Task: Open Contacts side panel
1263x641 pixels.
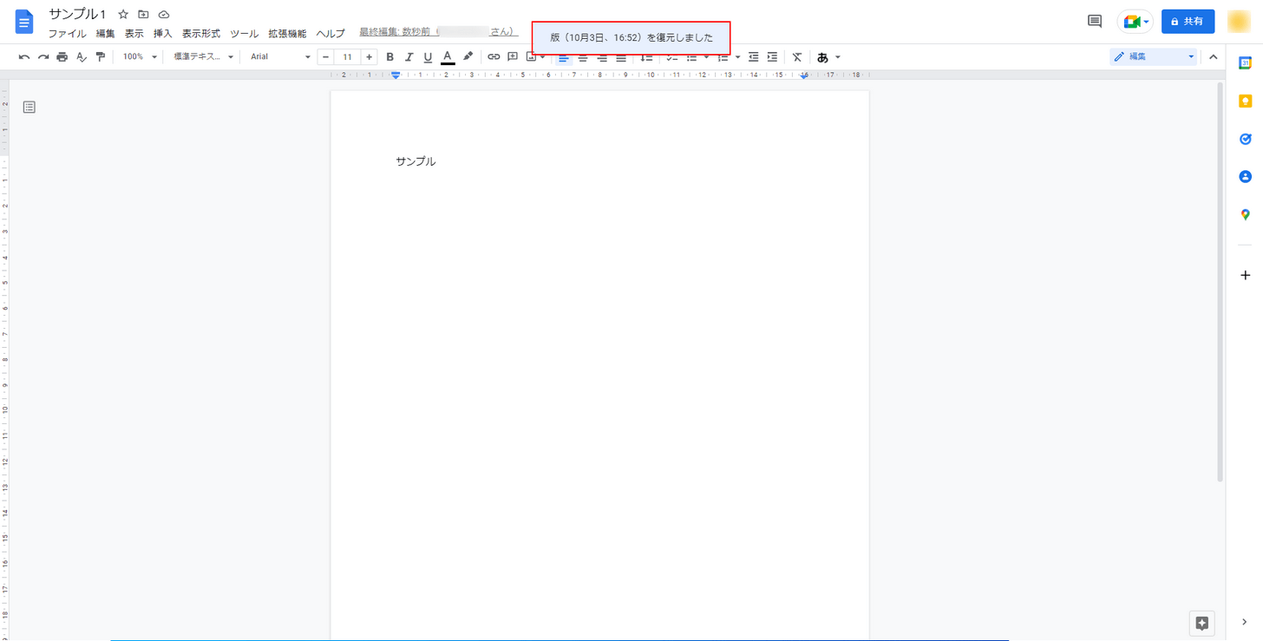Action: 1245,177
